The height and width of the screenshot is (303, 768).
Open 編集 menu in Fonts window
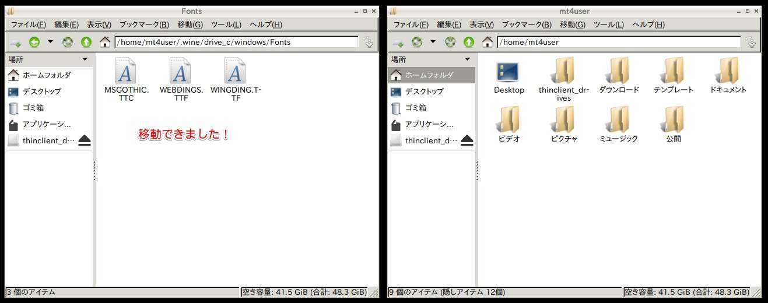click(66, 24)
